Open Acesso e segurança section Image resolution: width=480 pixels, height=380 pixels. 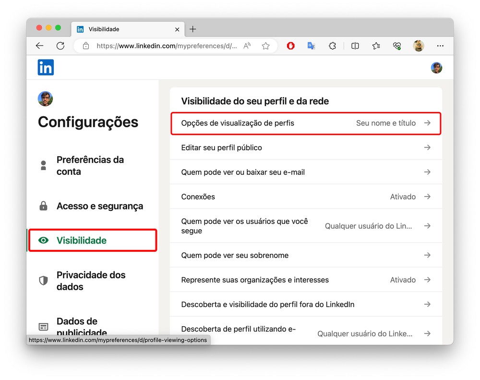click(99, 206)
